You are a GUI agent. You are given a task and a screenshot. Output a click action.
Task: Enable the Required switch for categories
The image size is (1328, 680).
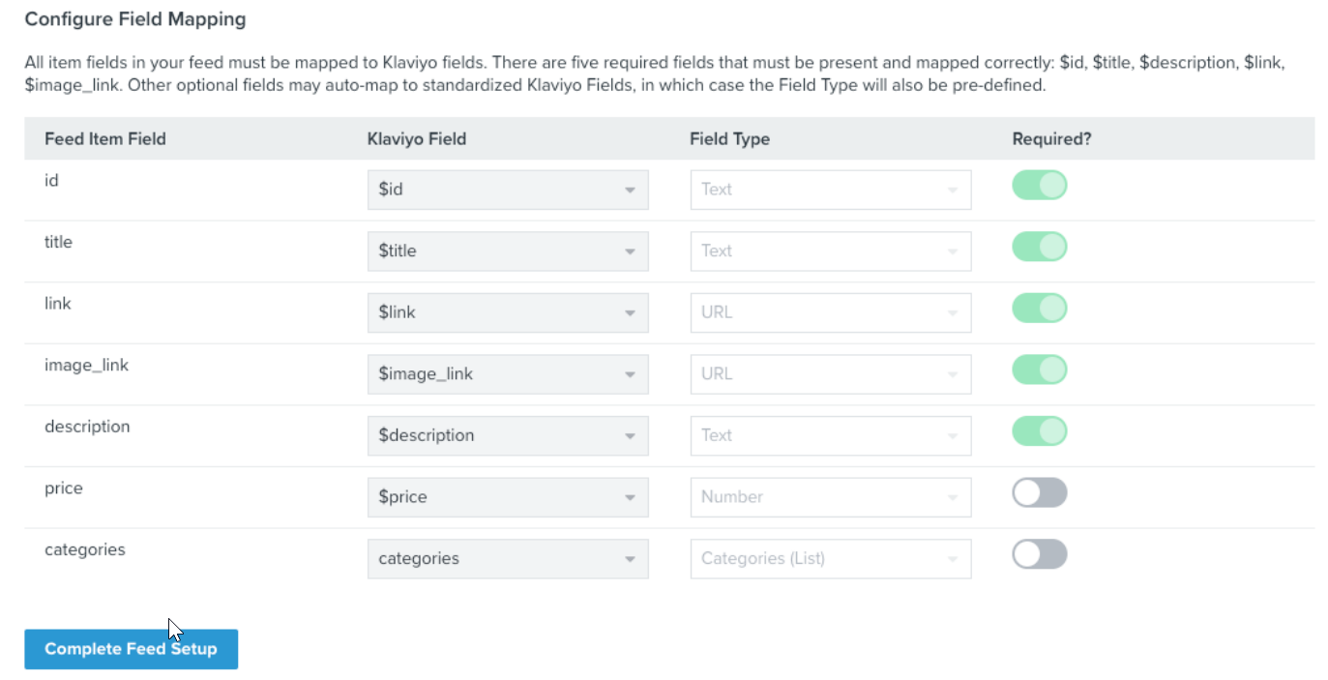coord(1039,554)
